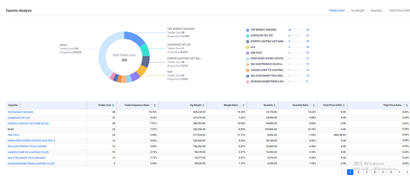Click the TOP ENERGY progress bar in ranking list
Screen dimensions: 410x183
(x=296, y=30)
